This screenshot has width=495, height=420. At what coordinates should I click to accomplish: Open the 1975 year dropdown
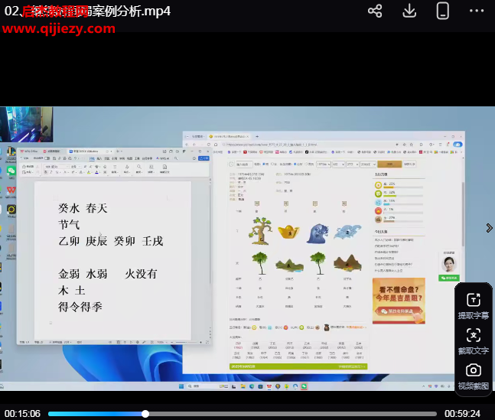324,164
